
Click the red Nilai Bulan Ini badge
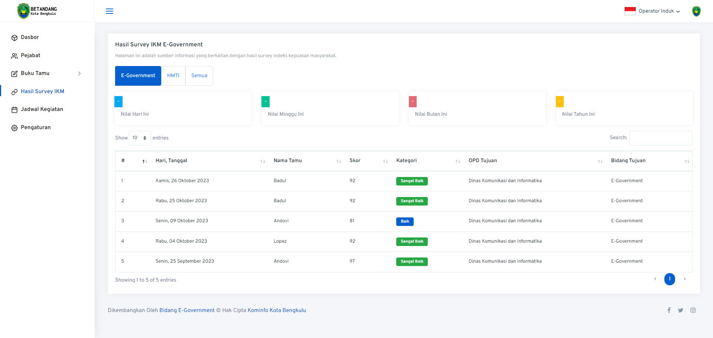(x=413, y=101)
